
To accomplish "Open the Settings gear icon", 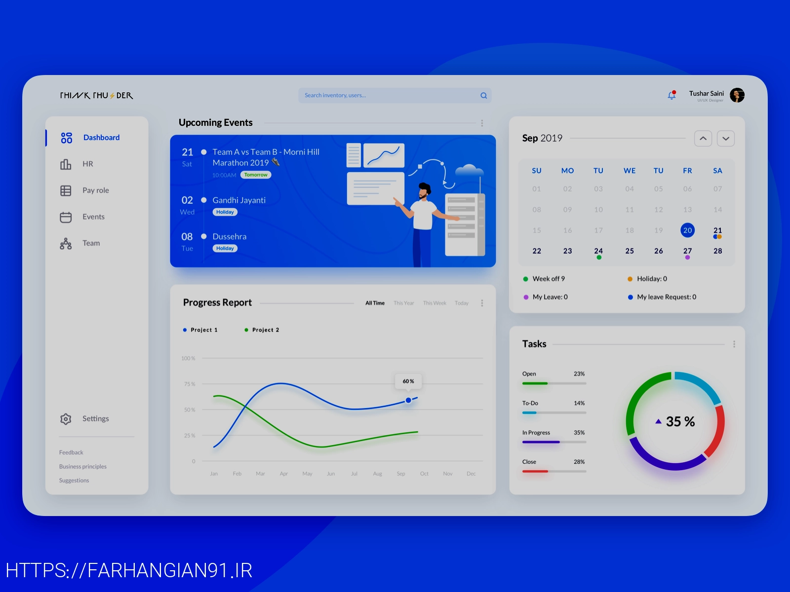I will coord(66,419).
